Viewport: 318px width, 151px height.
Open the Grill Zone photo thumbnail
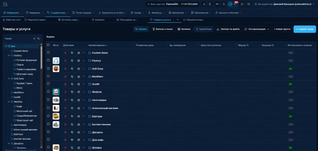click(x=56, y=69)
